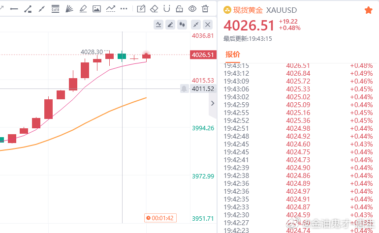Viewport: 379px width, 233px height.
Task: Click the 3951.71 axis price label
Action: click(x=203, y=219)
